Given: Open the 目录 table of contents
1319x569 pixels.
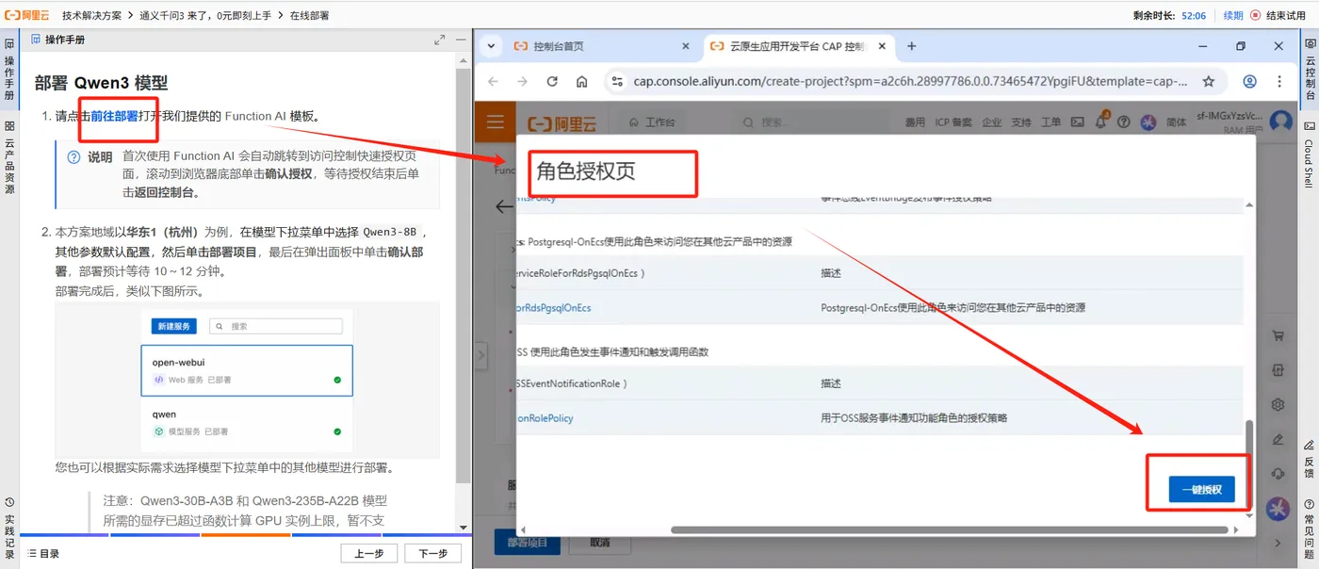Looking at the screenshot, I should pyautogui.click(x=43, y=554).
